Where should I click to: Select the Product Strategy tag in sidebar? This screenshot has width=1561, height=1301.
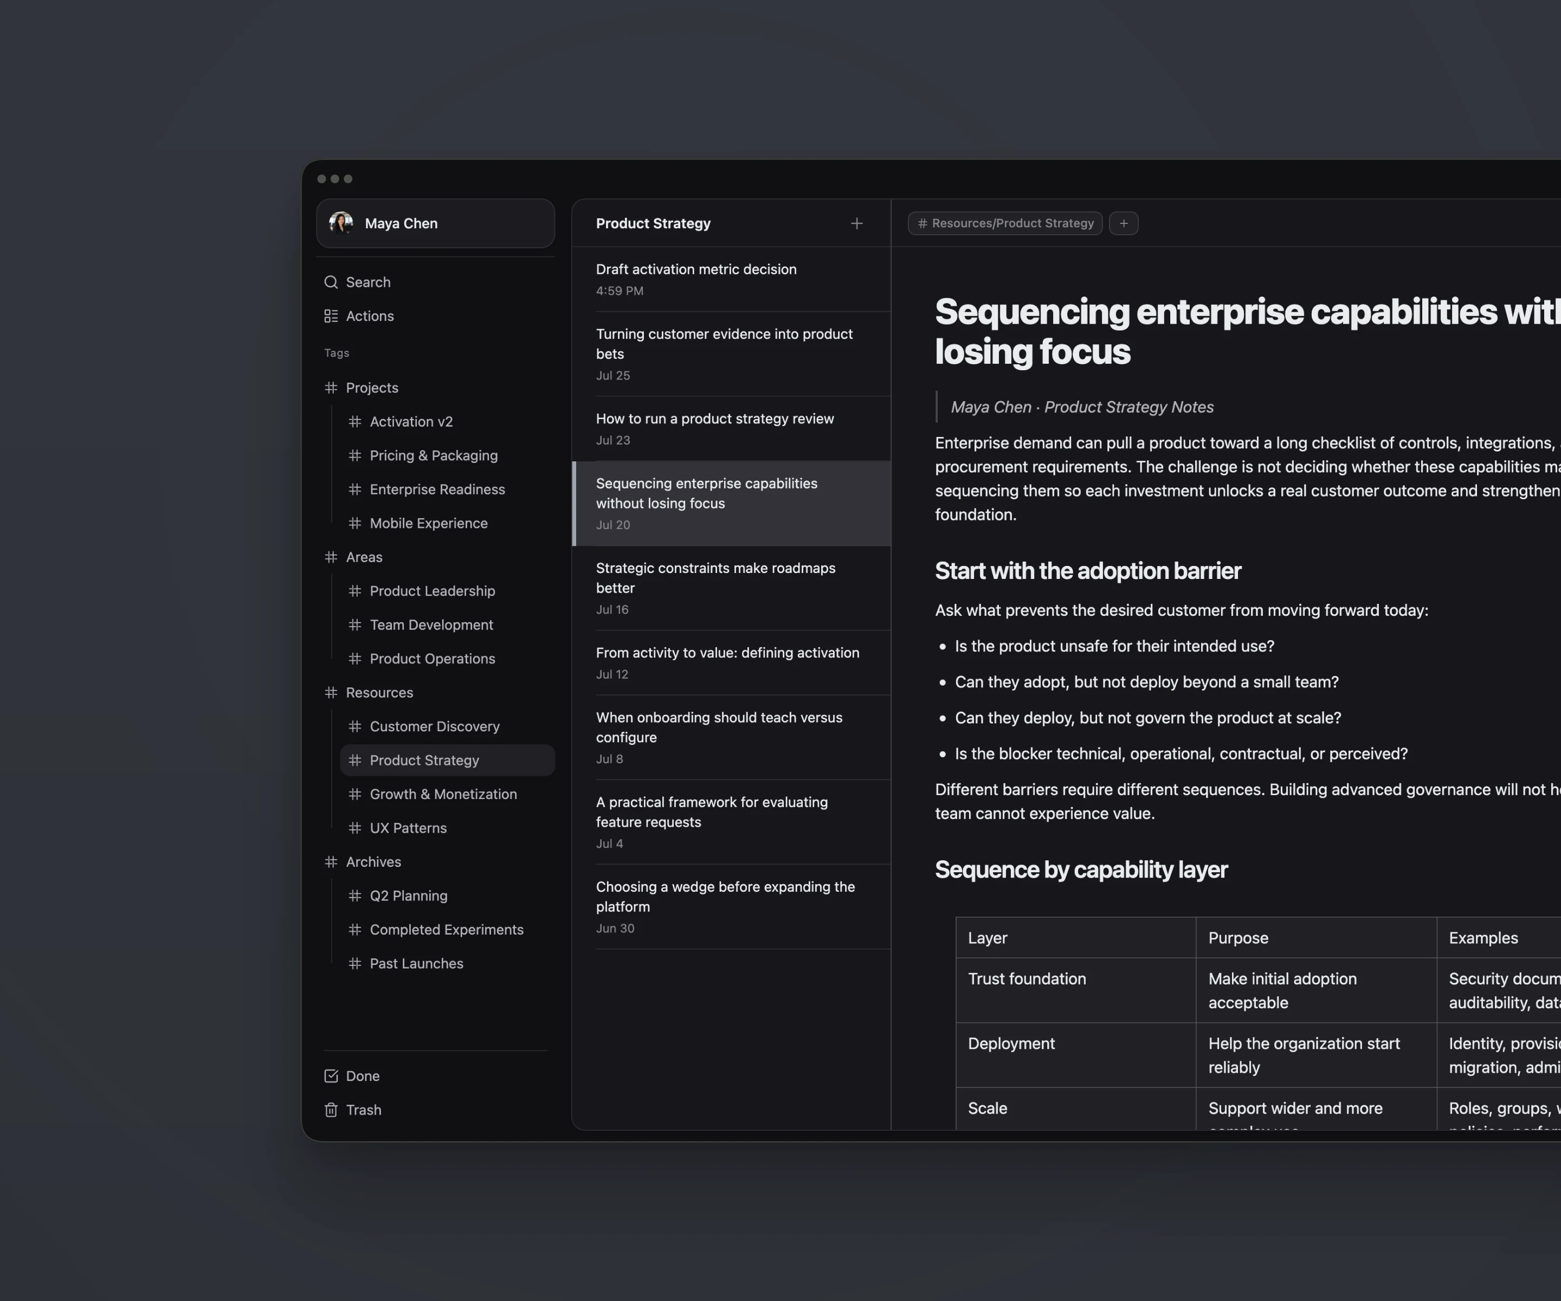click(448, 761)
